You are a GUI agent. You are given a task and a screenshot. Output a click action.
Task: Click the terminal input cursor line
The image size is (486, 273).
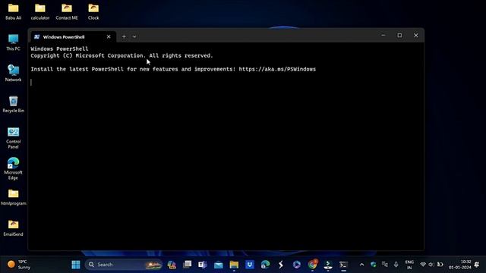pyautogui.click(x=31, y=83)
